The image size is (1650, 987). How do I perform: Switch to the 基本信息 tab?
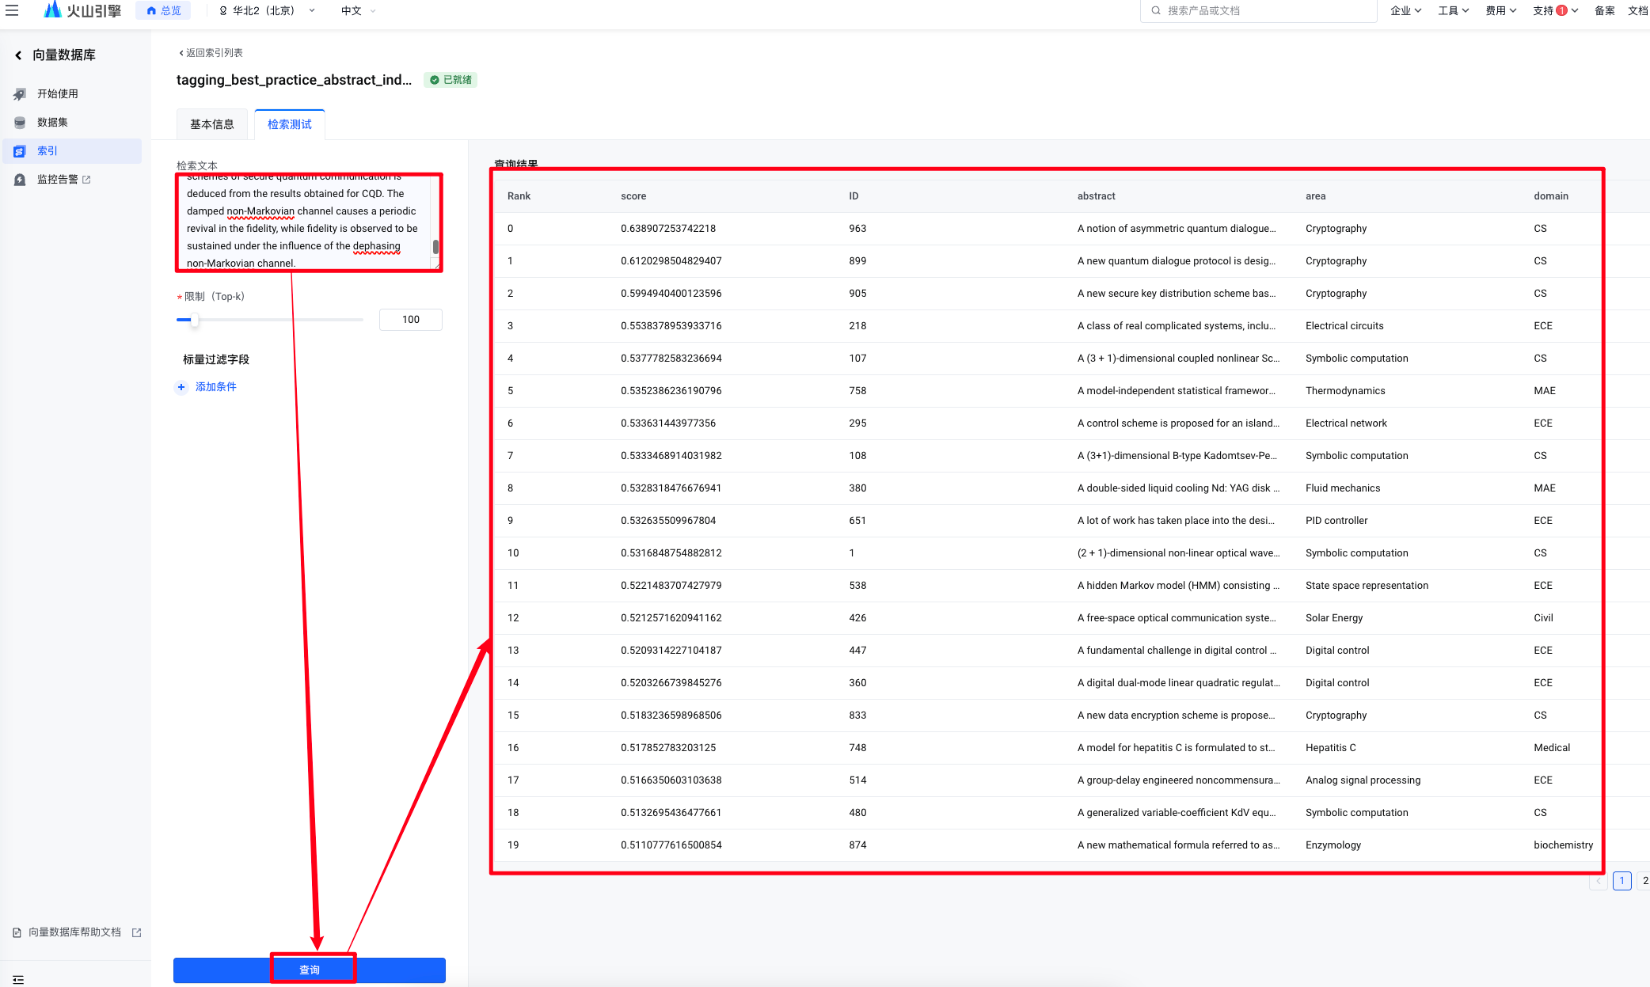click(x=211, y=124)
